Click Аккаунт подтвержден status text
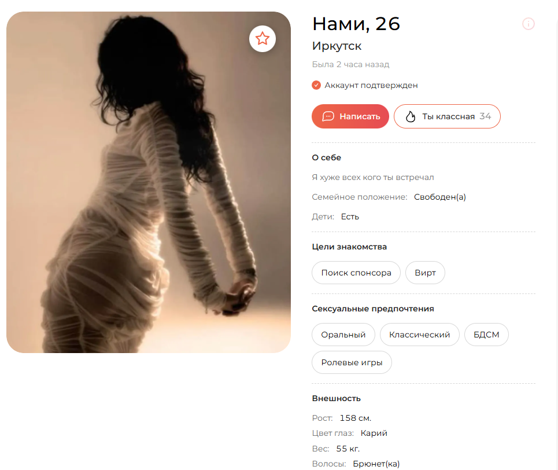This screenshot has height=470, width=558. tap(371, 86)
